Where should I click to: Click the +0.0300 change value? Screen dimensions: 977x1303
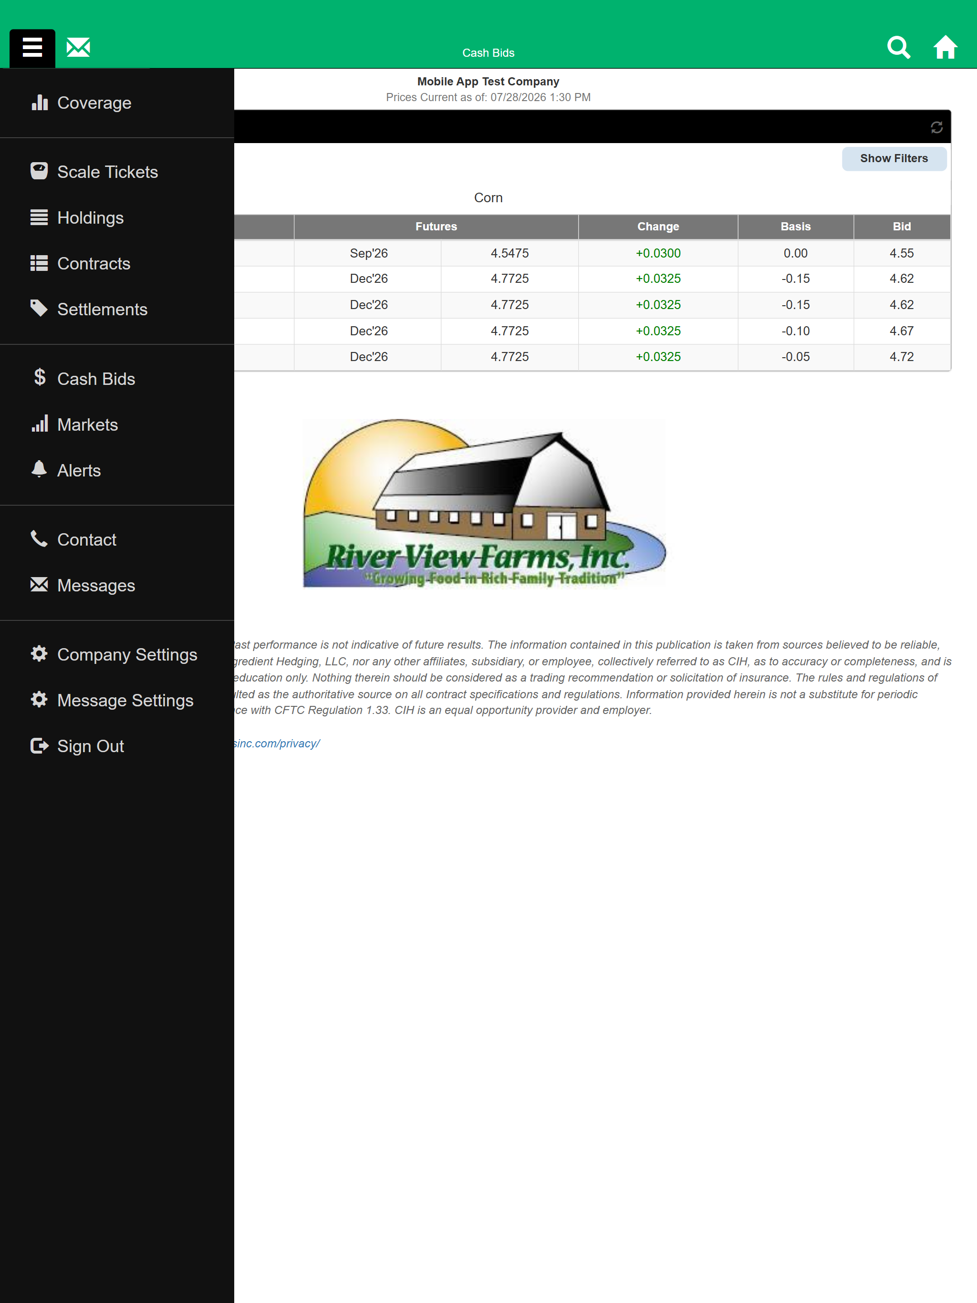click(658, 253)
